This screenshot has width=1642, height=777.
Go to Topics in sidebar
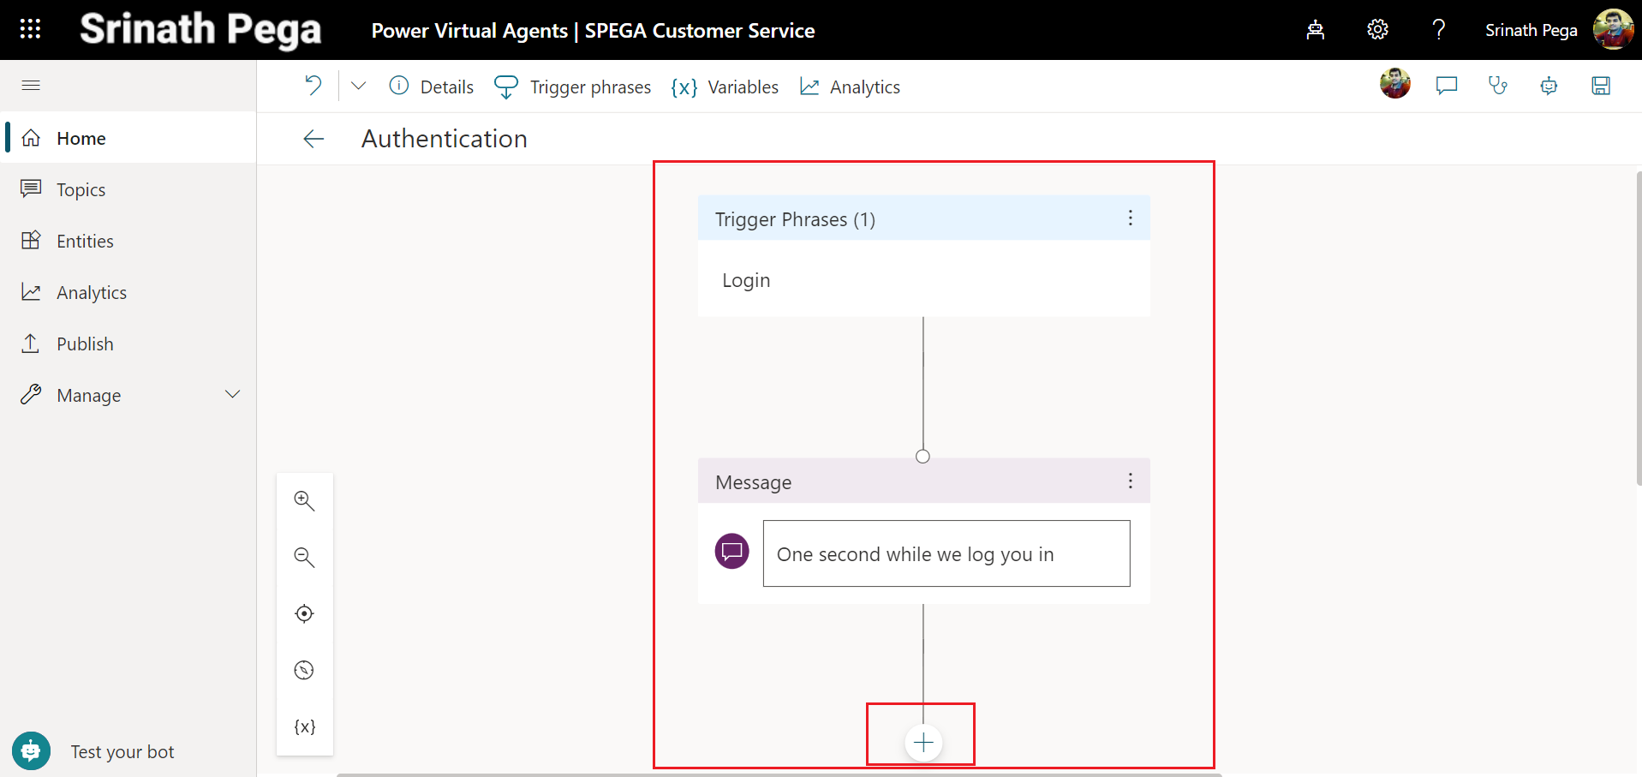(81, 190)
